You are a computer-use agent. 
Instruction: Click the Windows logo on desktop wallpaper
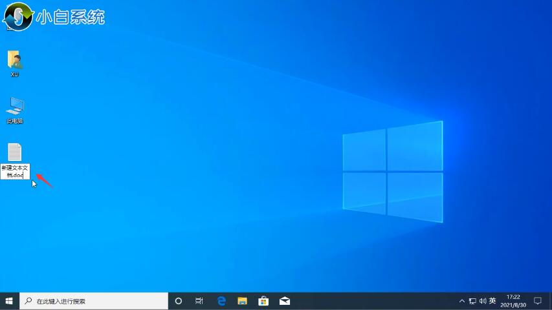click(392, 172)
